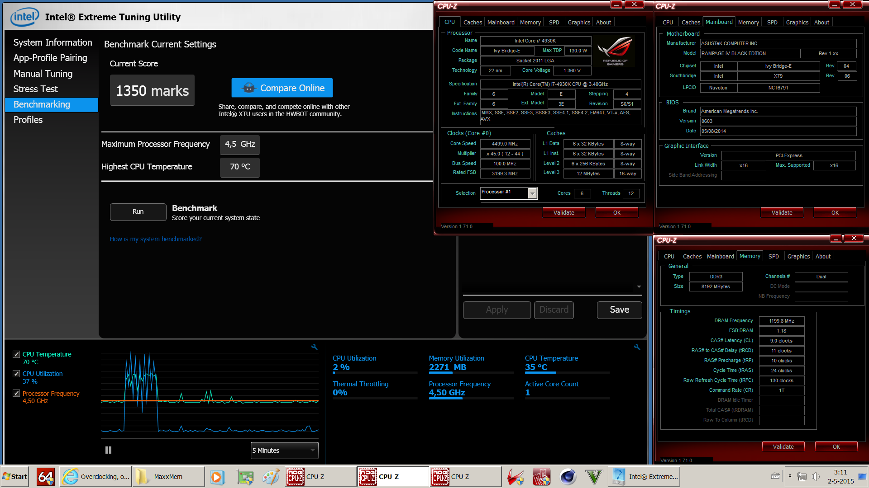
Task: Expand the dropdown arrow above Apply button
Action: pos(639,286)
